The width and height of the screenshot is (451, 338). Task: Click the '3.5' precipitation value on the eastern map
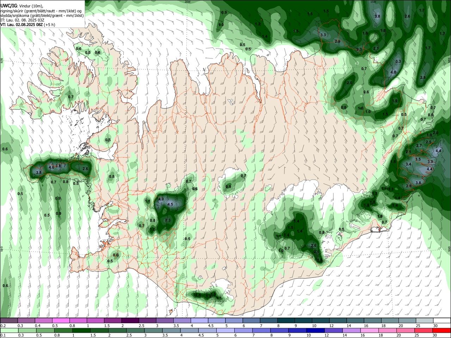tap(418, 159)
